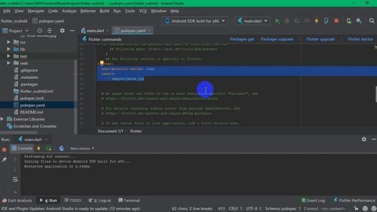
Task: Click the Scroll from Source target icon
Action: (x=39, y=31)
